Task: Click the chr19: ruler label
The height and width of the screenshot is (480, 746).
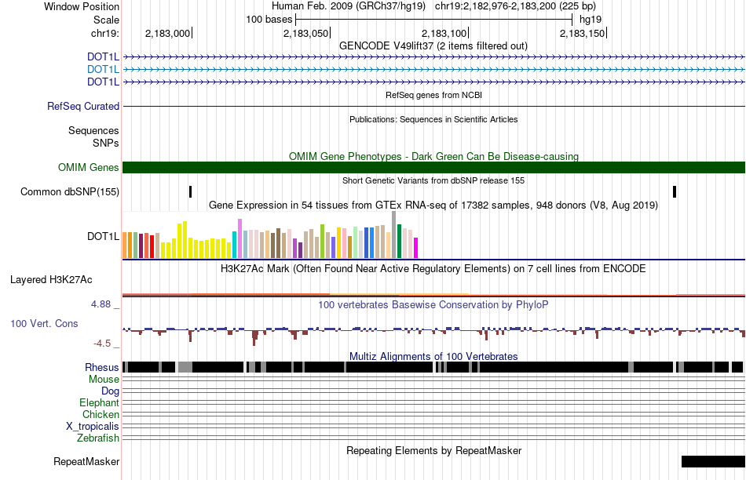Action: 105,33
